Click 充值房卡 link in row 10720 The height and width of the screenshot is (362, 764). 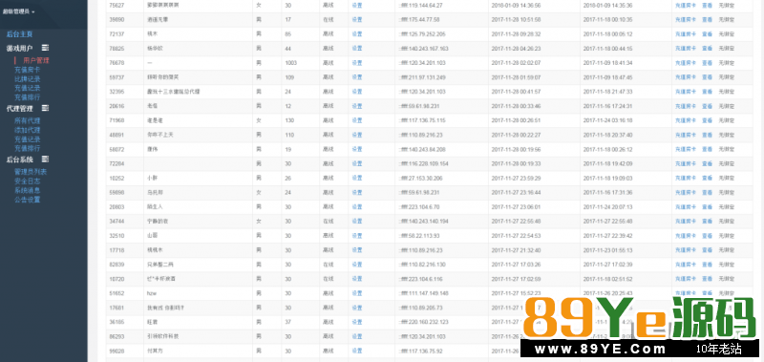686,279
